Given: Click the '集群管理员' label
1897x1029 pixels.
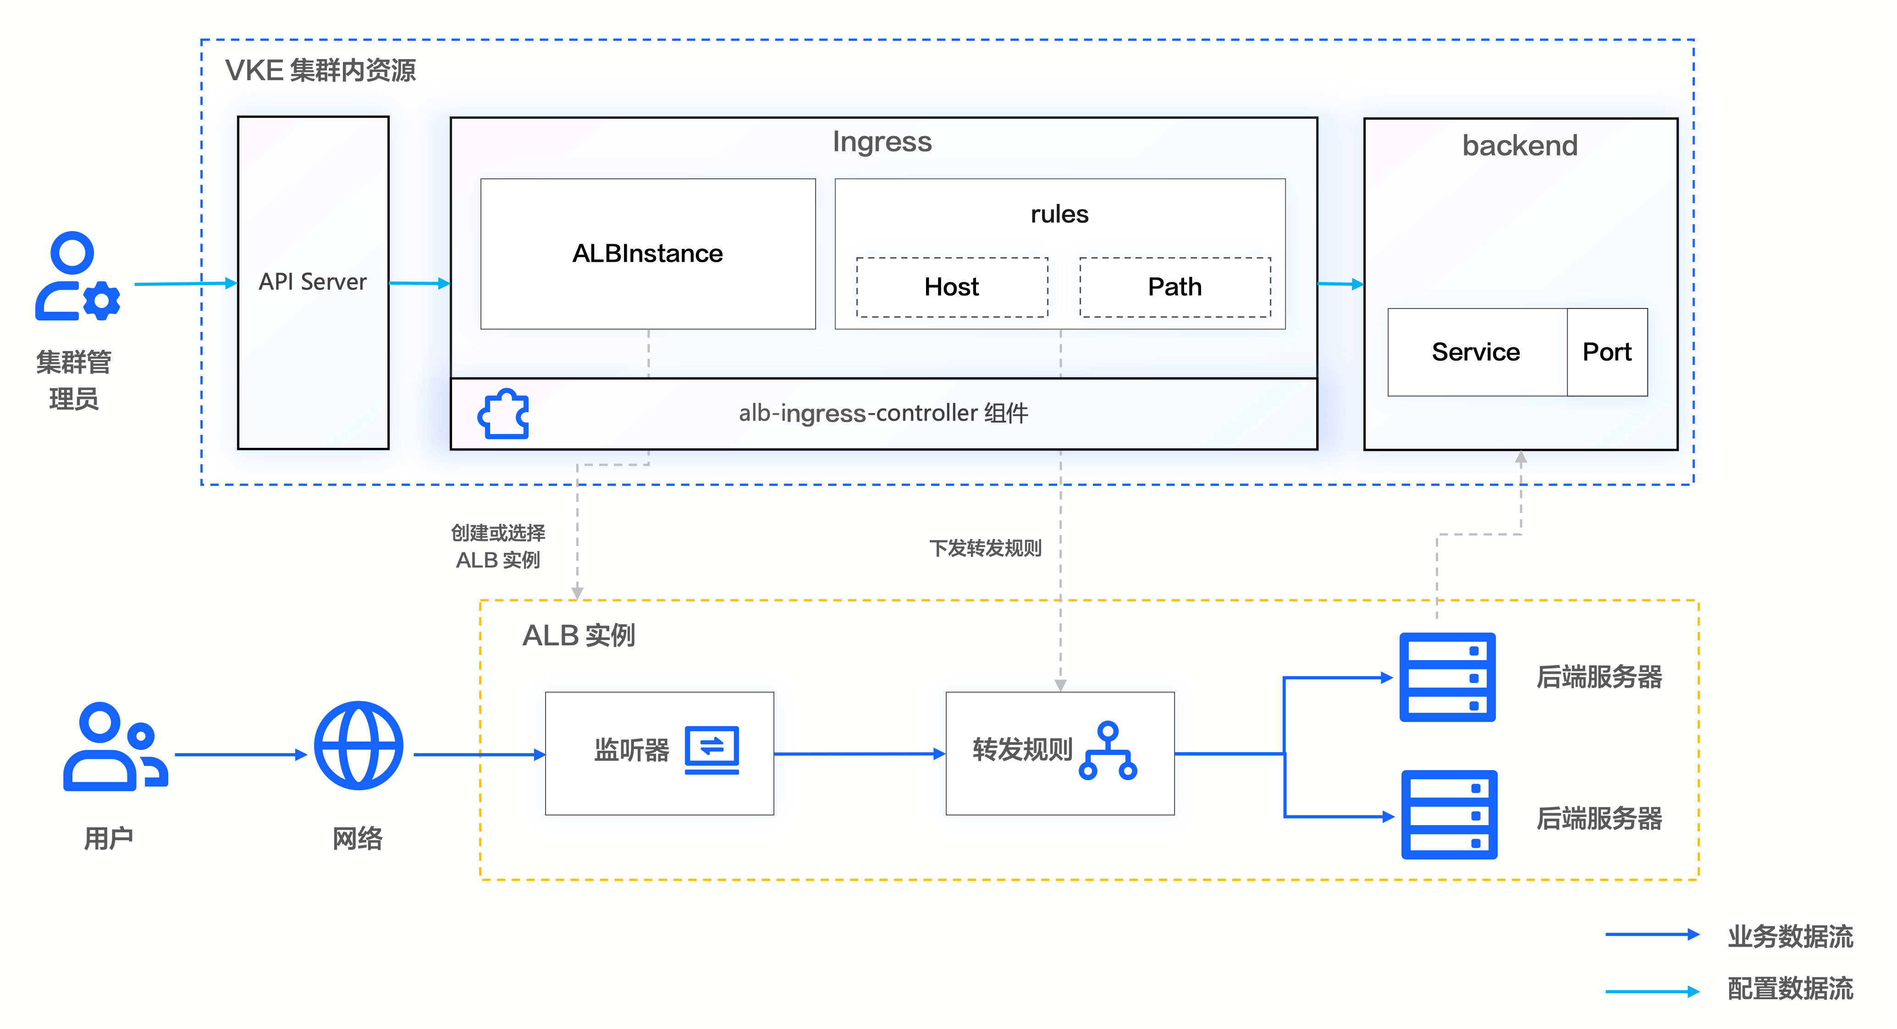Looking at the screenshot, I should coord(74,380).
